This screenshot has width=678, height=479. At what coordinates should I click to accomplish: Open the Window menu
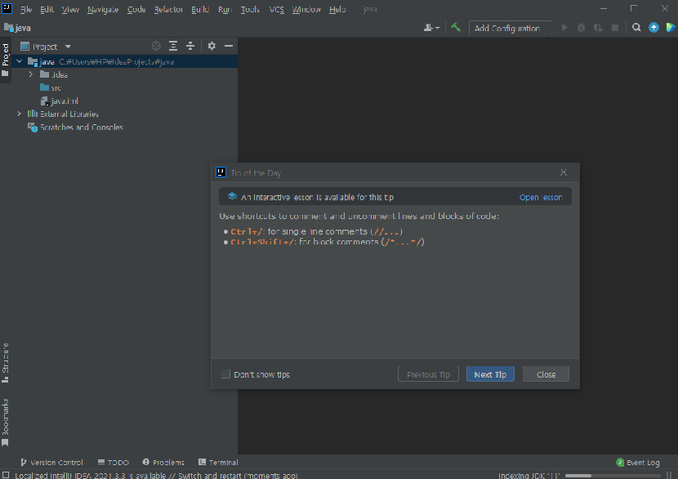tap(306, 9)
